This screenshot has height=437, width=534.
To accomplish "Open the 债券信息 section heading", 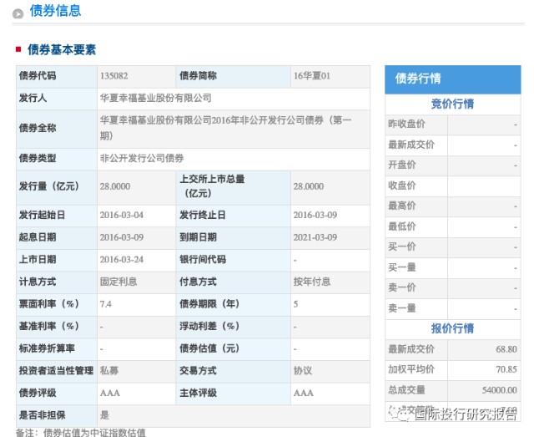I will [55, 11].
